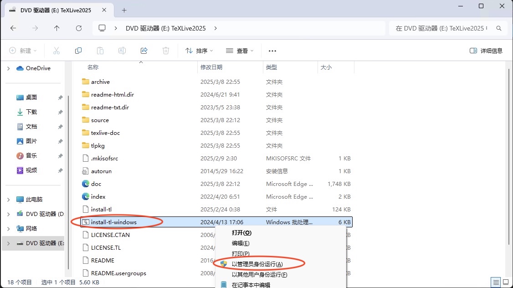Click the Copy icon in toolbar
Viewport: 513px width, 288px height.
(x=78, y=51)
